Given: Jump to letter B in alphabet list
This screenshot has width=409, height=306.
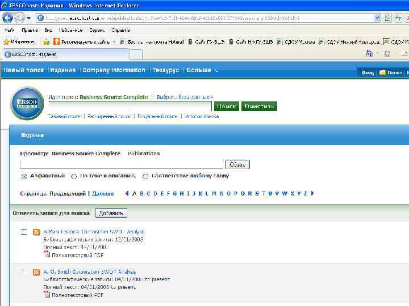Looking at the screenshot, I should 141,194.
